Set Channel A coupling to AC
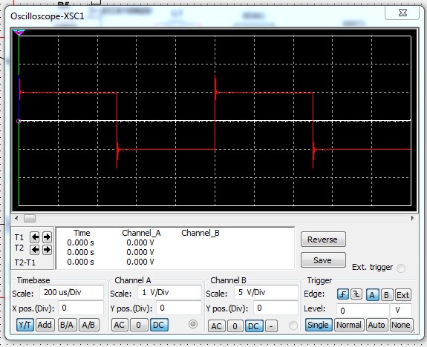 [x=119, y=325]
